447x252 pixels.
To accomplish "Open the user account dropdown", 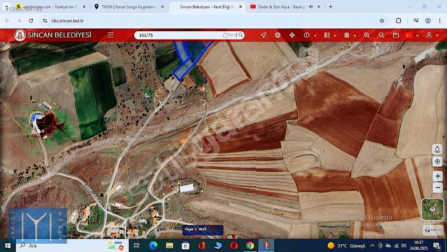I will [x=438, y=35].
